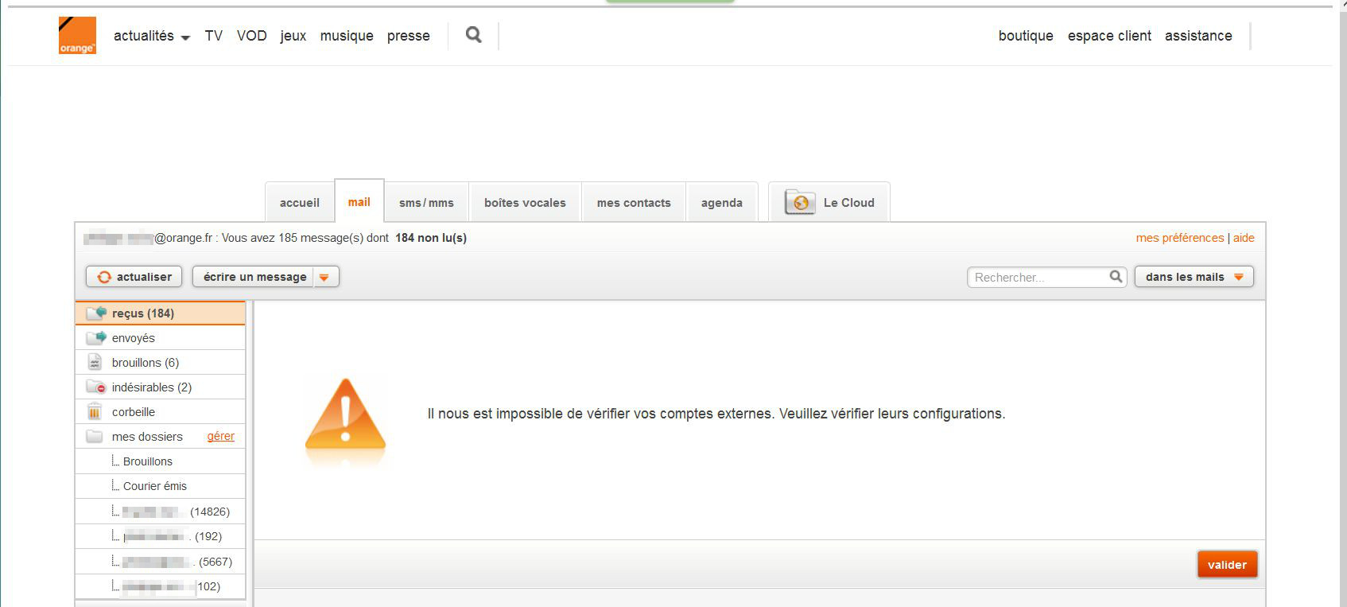Open the subfolder with (192) messages
Viewport: 1347px width, 607px height.
160,536
